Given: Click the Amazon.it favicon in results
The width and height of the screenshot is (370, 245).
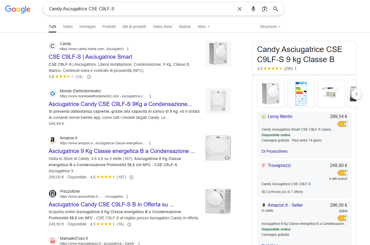Looking at the screenshot, I should [x=53, y=140].
